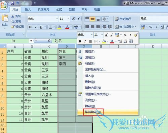Switch to the 页面布局 tab

(x=44, y=9)
